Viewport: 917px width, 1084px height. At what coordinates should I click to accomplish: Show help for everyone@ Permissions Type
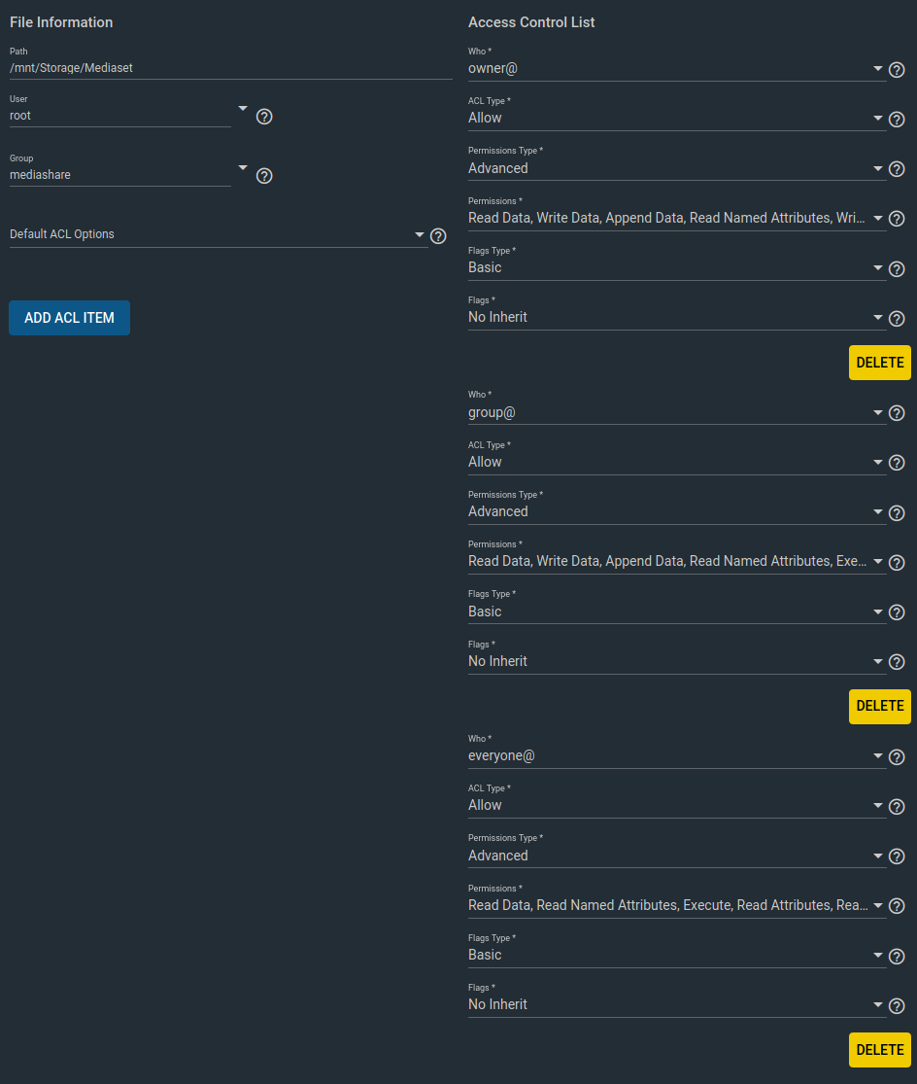pos(897,857)
